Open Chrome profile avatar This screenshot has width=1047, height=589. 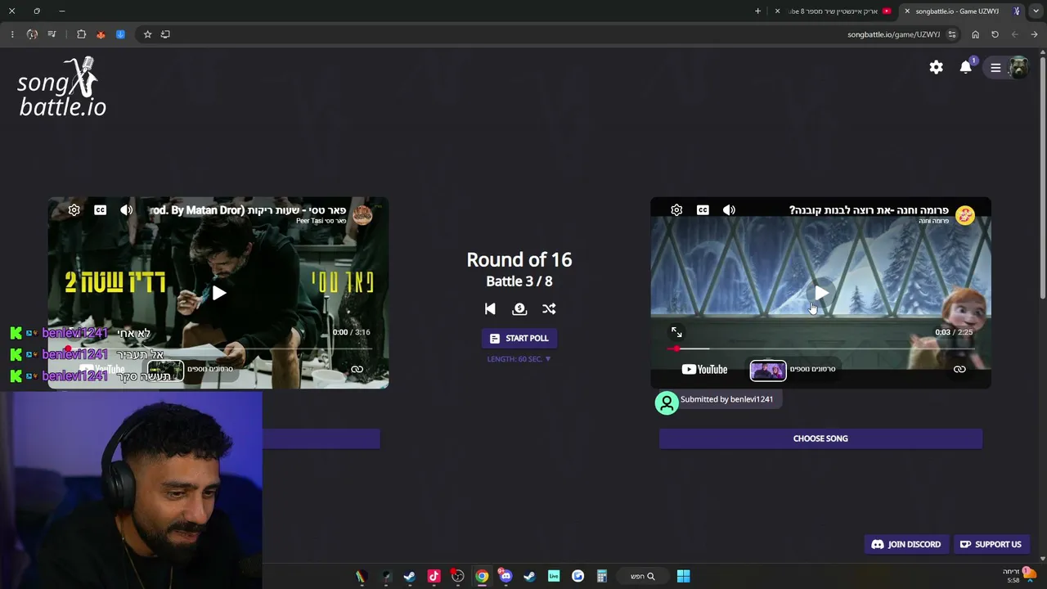(32, 34)
